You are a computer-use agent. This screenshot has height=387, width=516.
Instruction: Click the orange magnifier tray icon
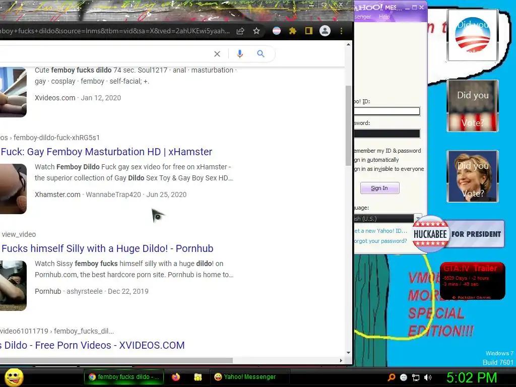pos(391,377)
